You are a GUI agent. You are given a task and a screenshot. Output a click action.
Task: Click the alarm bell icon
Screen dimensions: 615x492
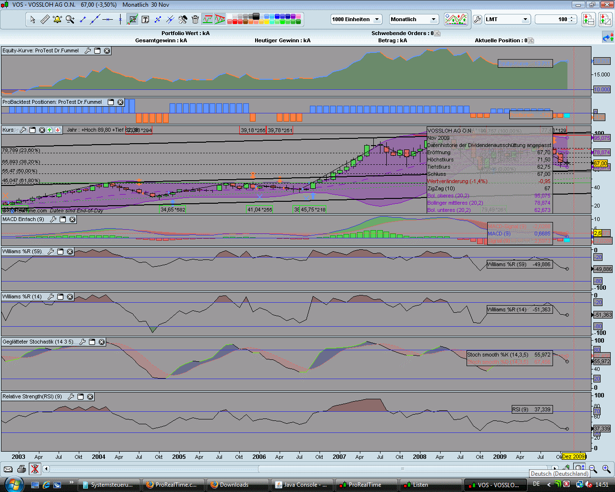click(58, 20)
